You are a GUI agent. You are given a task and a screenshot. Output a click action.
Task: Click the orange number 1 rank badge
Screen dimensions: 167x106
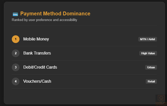pos(16,39)
